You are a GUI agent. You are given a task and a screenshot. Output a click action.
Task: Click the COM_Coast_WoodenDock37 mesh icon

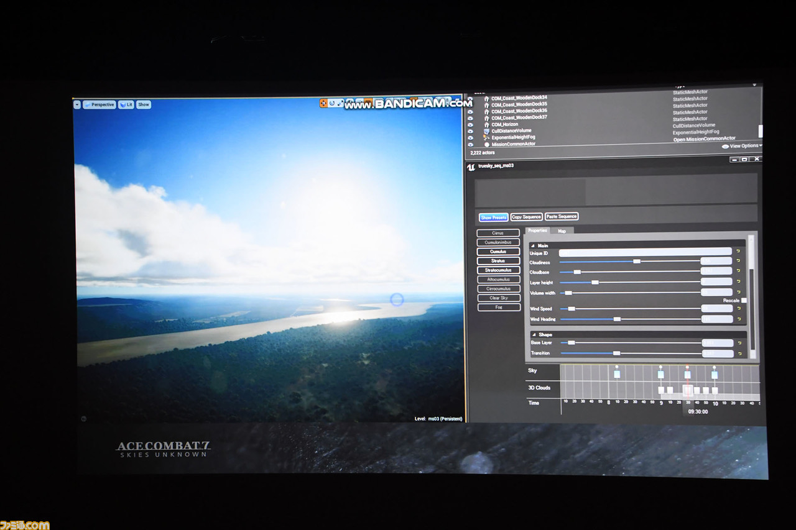click(x=486, y=117)
